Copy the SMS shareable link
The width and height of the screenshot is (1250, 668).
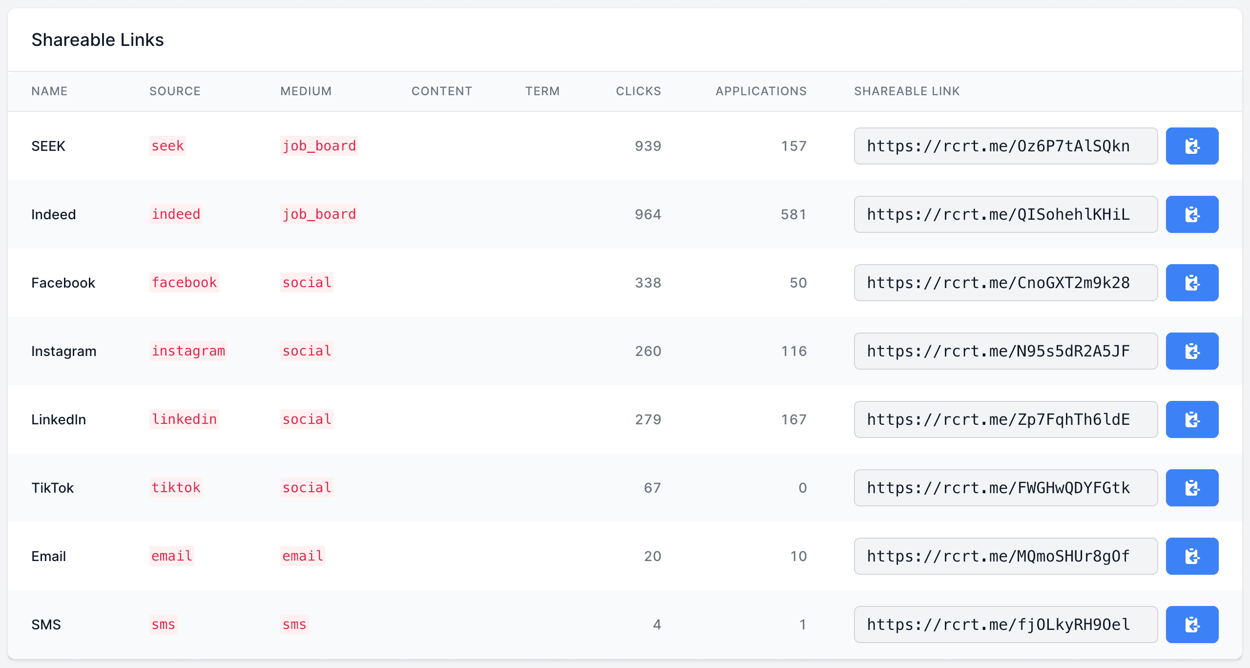point(1192,625)
